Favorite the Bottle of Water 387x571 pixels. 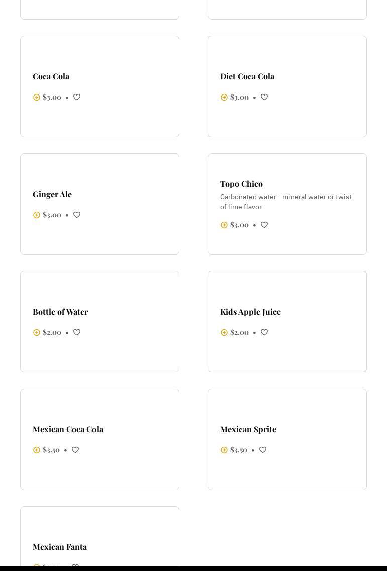(77, 332)
